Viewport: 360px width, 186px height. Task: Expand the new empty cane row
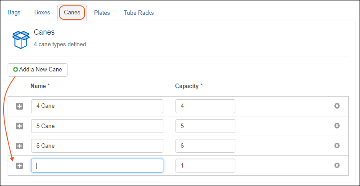(x=19, y=165)
